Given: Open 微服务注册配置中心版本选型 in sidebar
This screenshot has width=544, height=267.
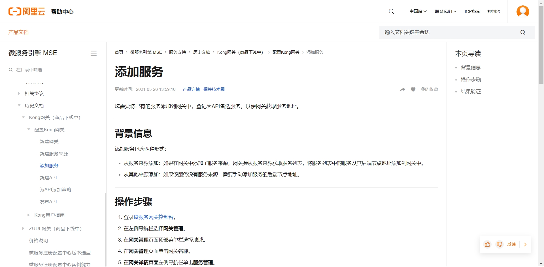Looking at the screenshot, I should pos(60,253).
